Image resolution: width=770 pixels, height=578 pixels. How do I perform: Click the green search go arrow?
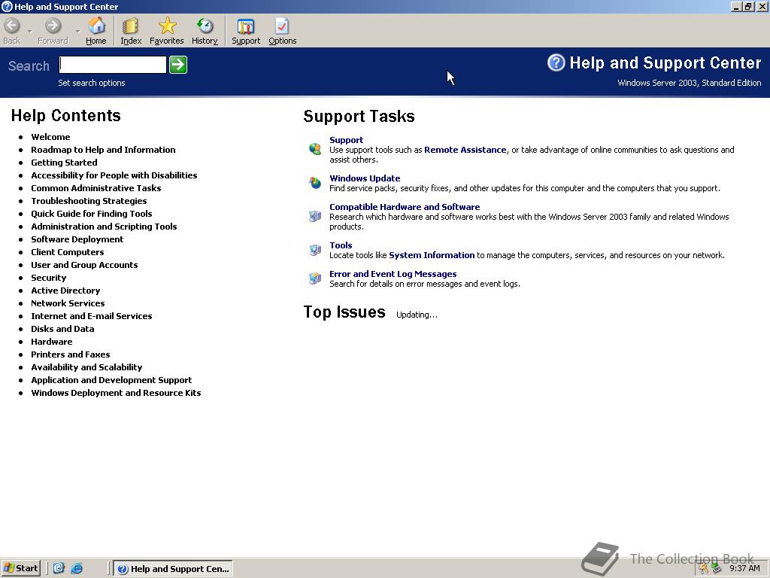(x=178, y=65)
